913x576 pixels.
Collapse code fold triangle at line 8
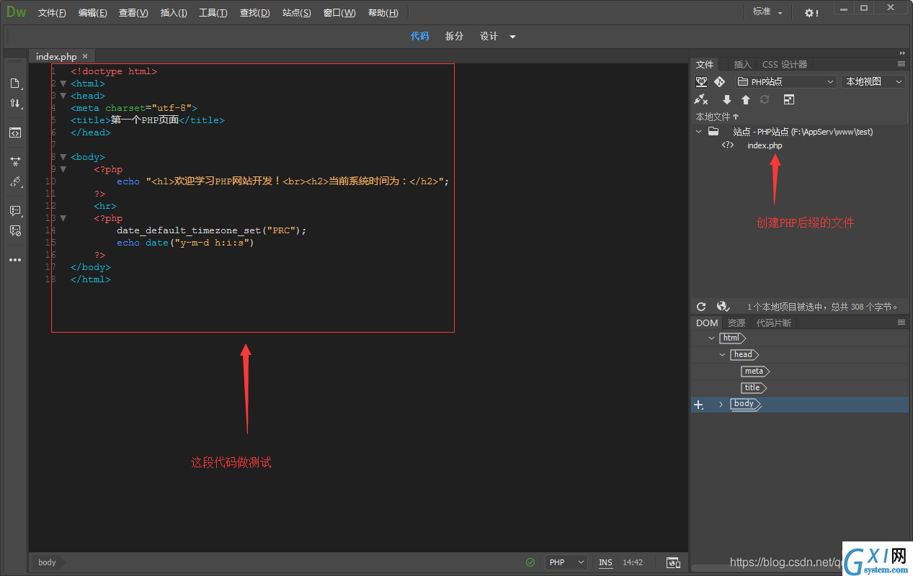coord(63,157)
